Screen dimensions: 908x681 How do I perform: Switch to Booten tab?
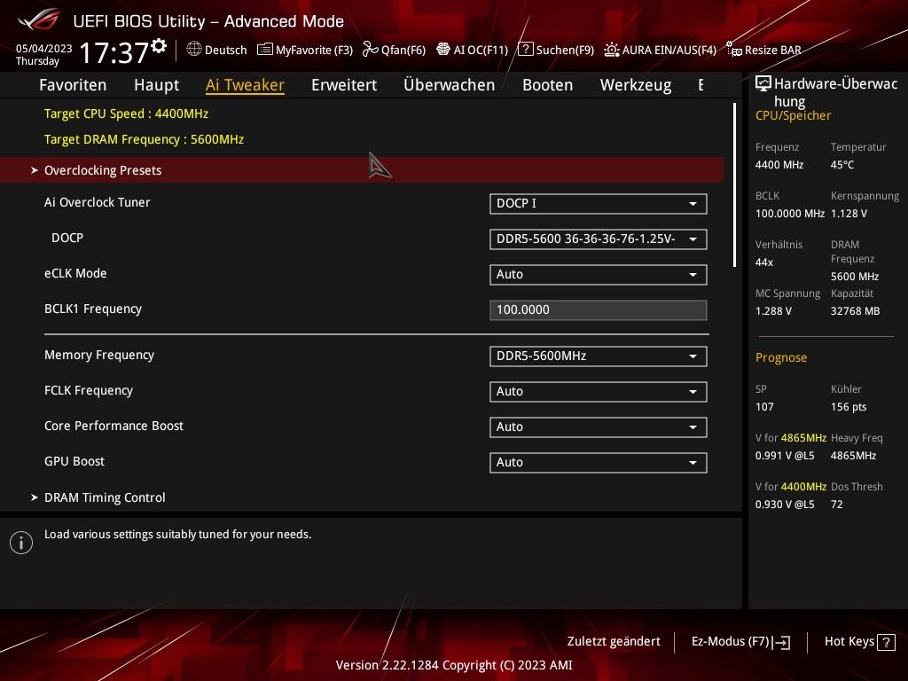pos(547,85)
